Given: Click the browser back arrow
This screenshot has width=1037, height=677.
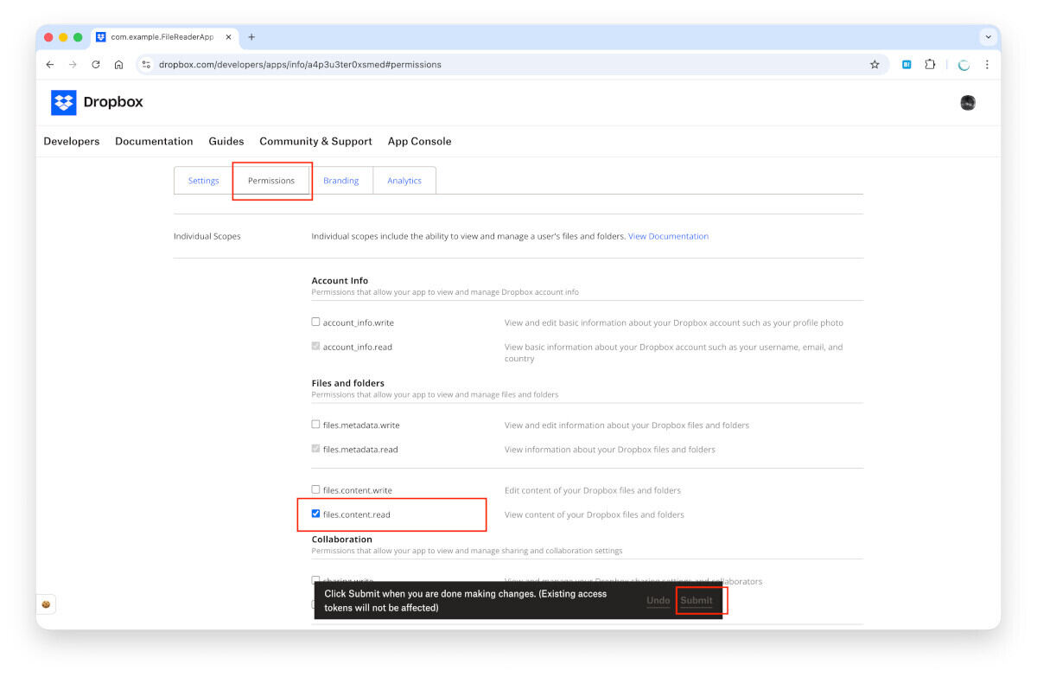Looking at the screenshot, I should (x=49, y=65).
